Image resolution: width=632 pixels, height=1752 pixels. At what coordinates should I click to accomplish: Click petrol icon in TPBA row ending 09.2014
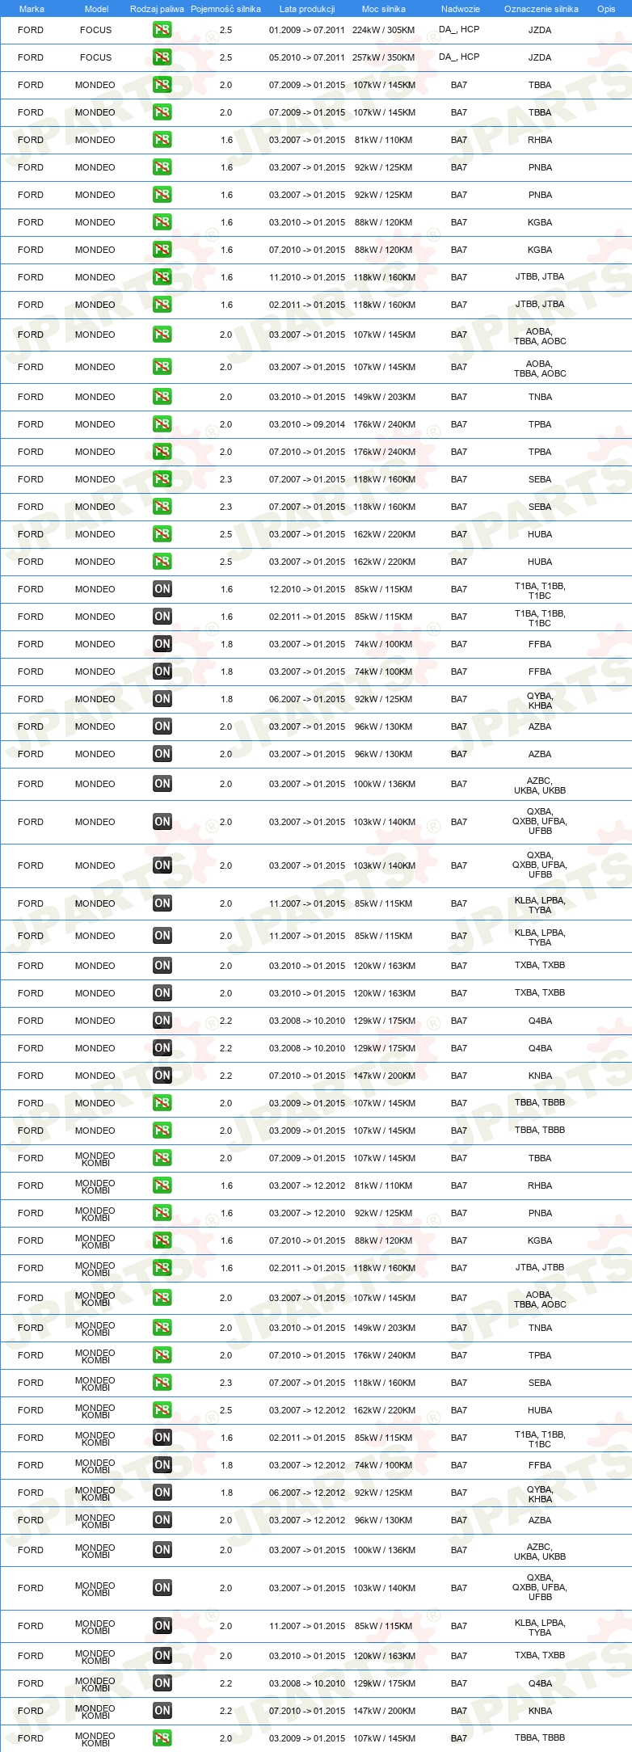coord(162,424)
